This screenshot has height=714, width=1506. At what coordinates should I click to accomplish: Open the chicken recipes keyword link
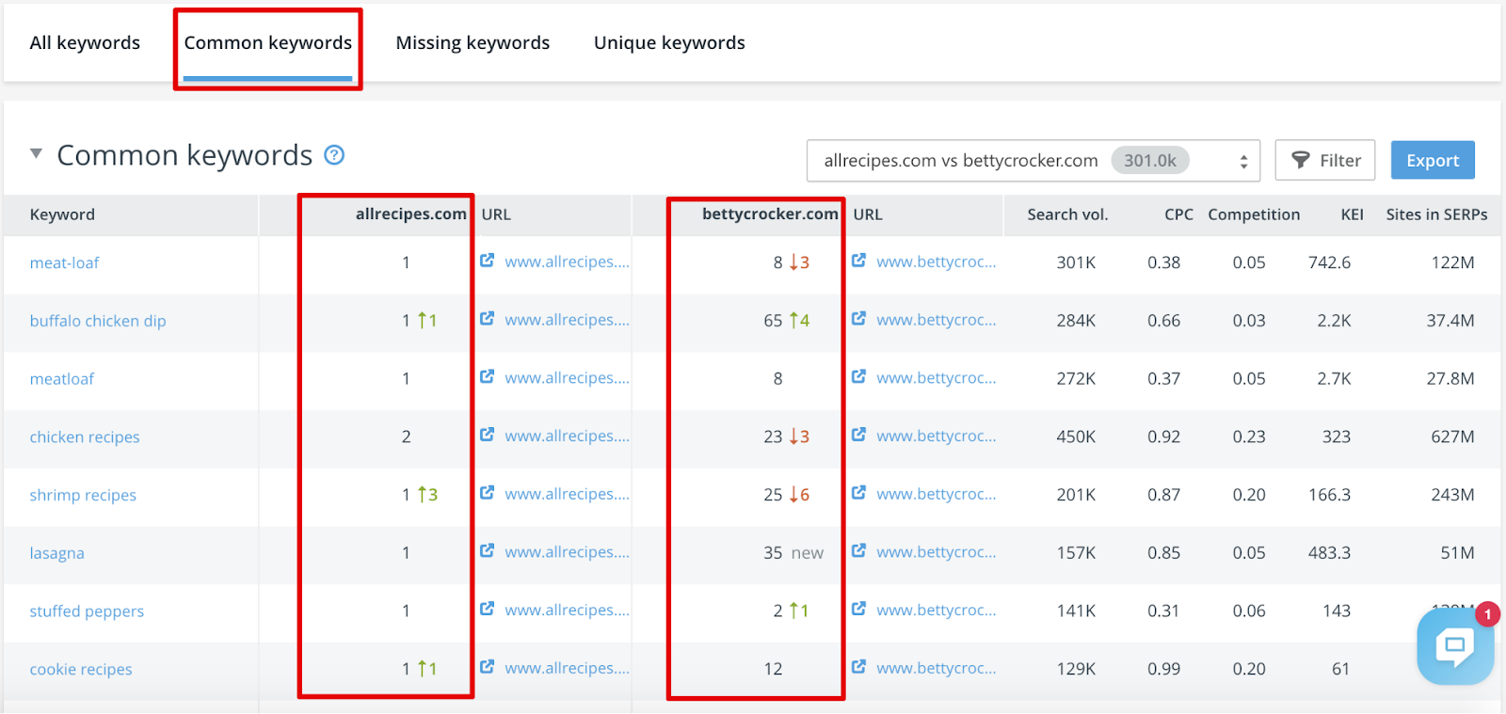(85, 437)
